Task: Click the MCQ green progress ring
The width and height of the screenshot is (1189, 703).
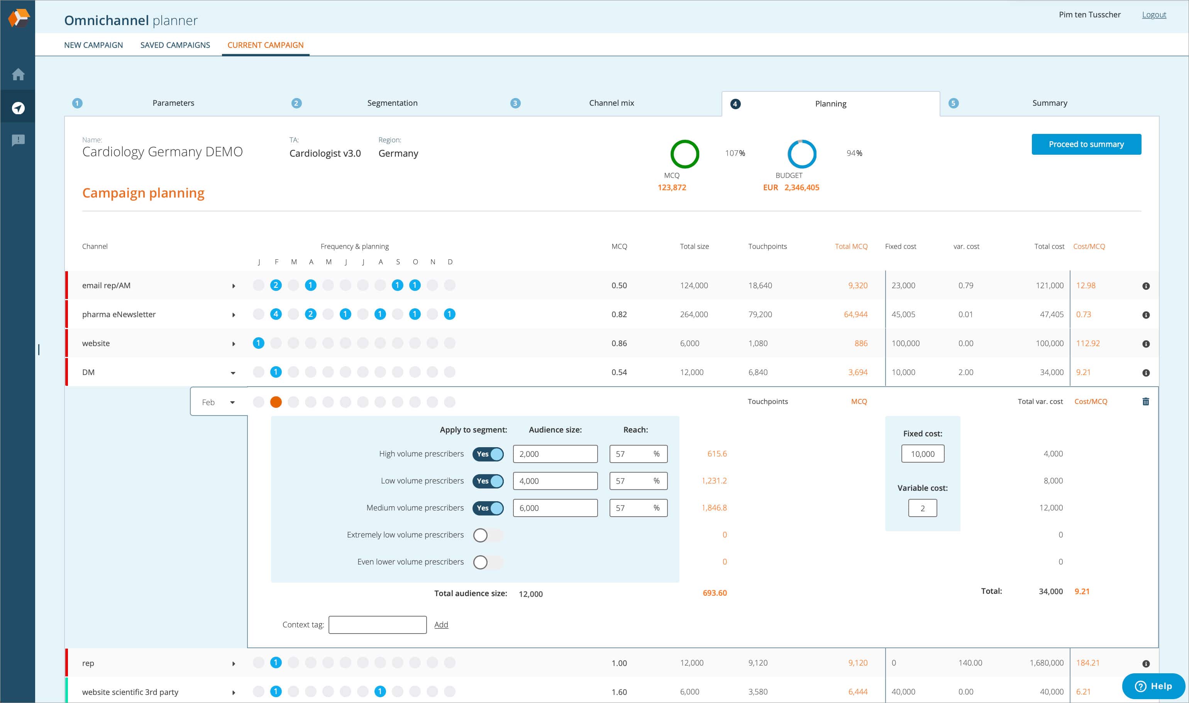Action: (x=684, y=154)
